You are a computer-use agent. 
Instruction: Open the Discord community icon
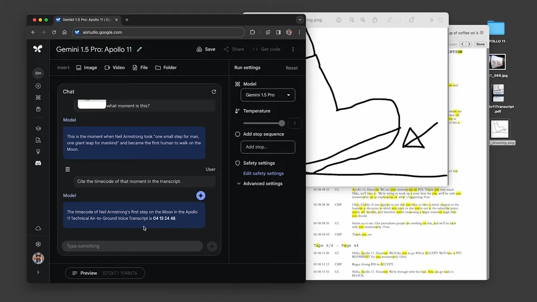[x=38, y=163]
